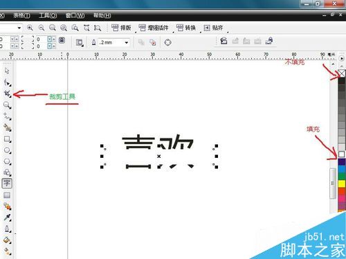Open the 工具(O) menu
Image resolution: width=346 pixels, height=259 pixels.
[48, 15]
